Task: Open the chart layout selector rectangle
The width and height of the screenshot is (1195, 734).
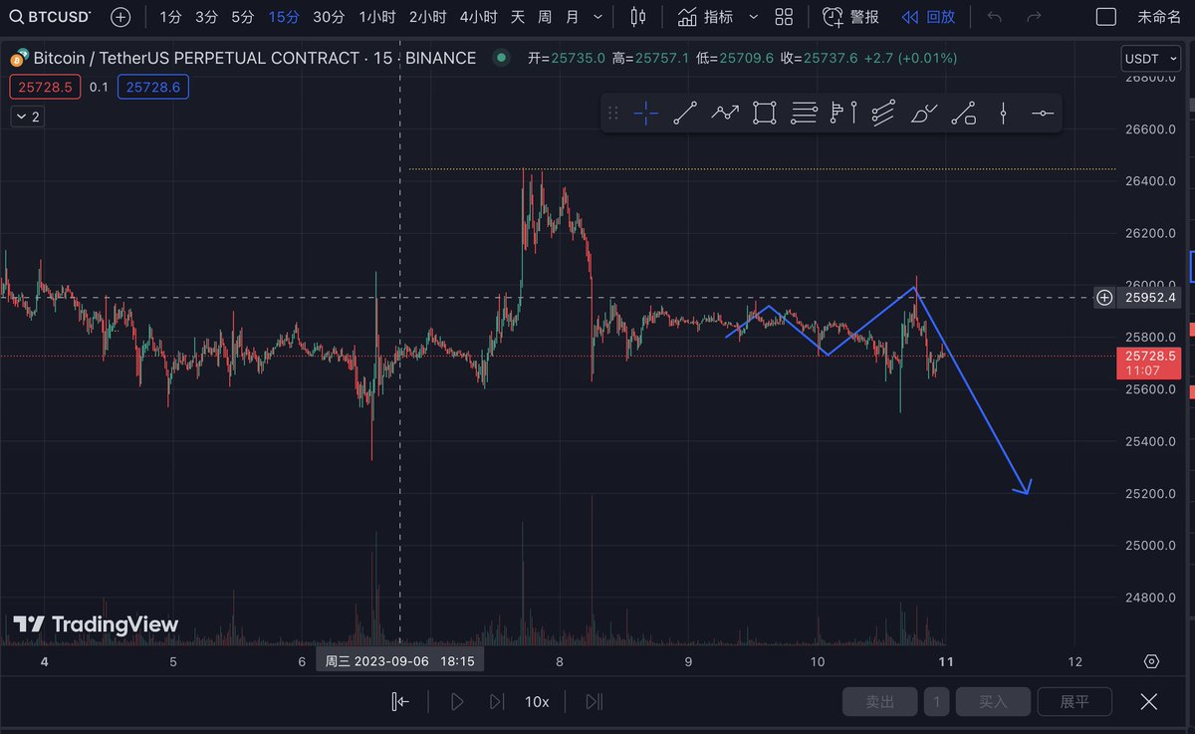Action: [x=1105, y=17]
